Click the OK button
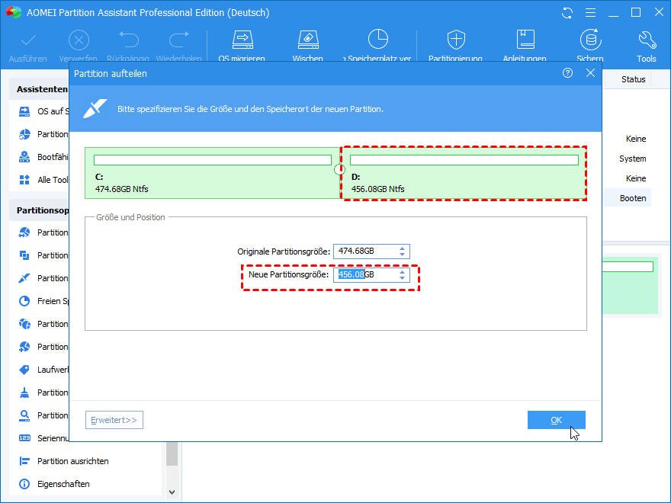This screenshot has width=671, height=503. (x=557, y=420)
